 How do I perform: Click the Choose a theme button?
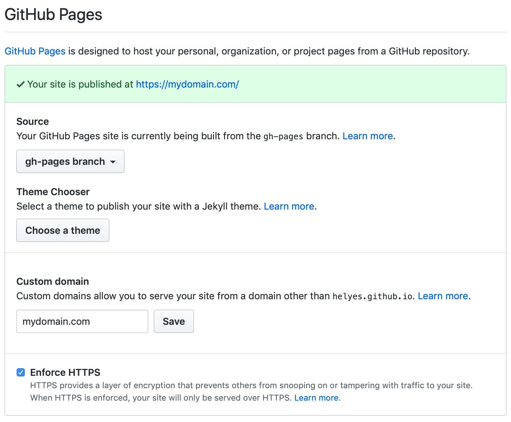pyautogui.click(x=63, y=230)
